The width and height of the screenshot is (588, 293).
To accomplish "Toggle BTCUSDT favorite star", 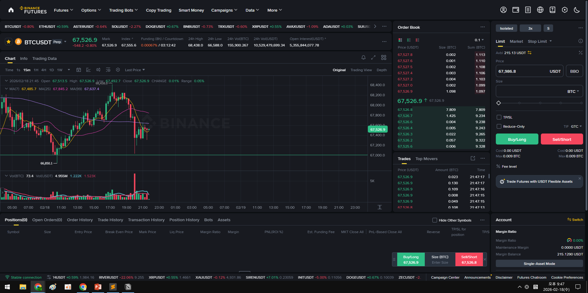I will [9, 42].
